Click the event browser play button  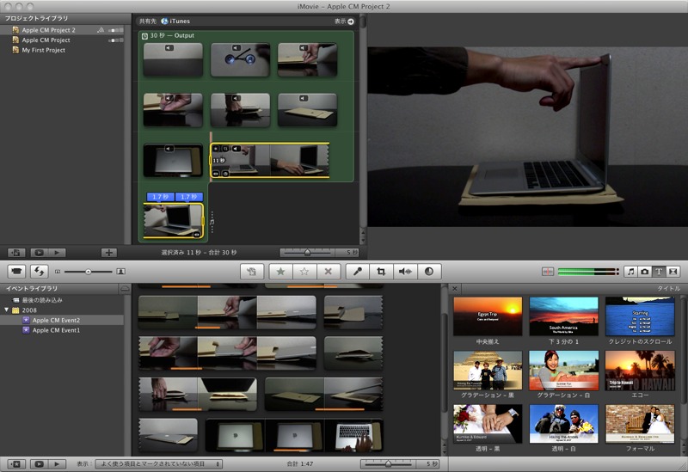(x=57, y=463)
